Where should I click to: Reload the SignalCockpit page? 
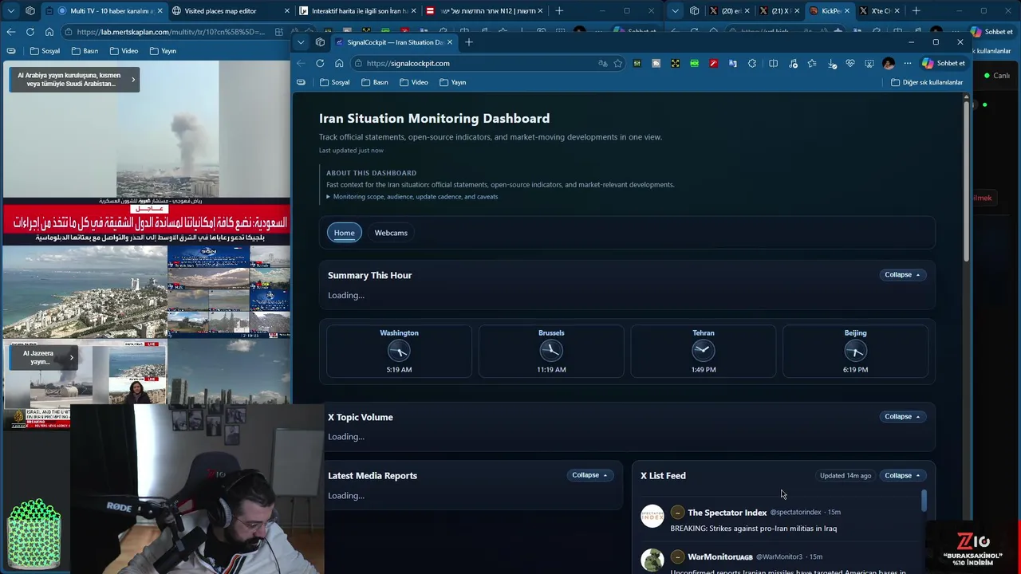pos(320,63)
